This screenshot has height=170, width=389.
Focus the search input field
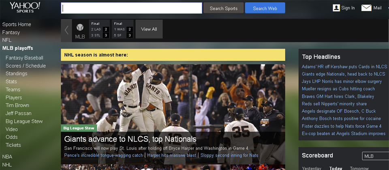[131, 8]
